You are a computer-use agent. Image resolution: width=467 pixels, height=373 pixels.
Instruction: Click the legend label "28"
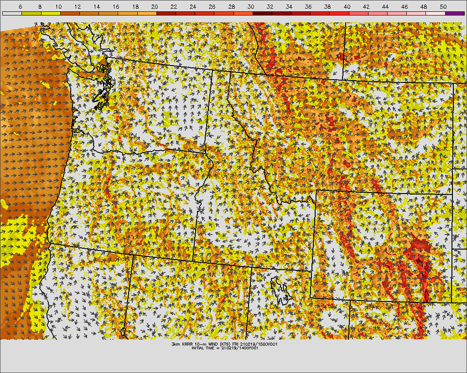(231, 6)
